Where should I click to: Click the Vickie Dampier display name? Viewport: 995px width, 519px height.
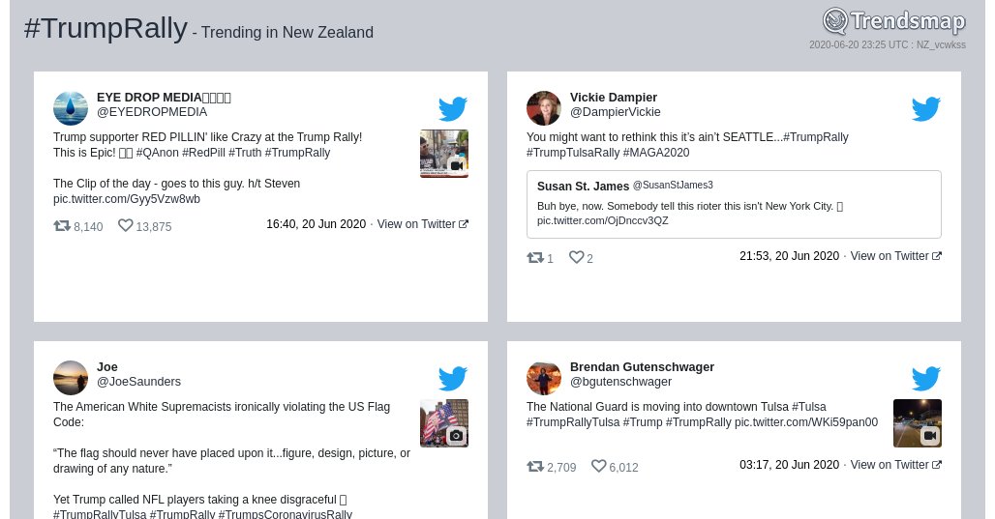613,98
